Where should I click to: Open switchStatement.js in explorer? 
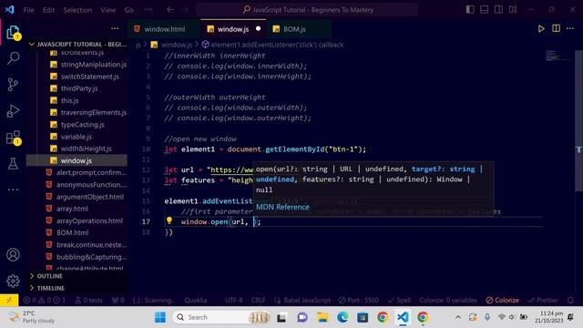pyautogui.click(x=89, y=77)
